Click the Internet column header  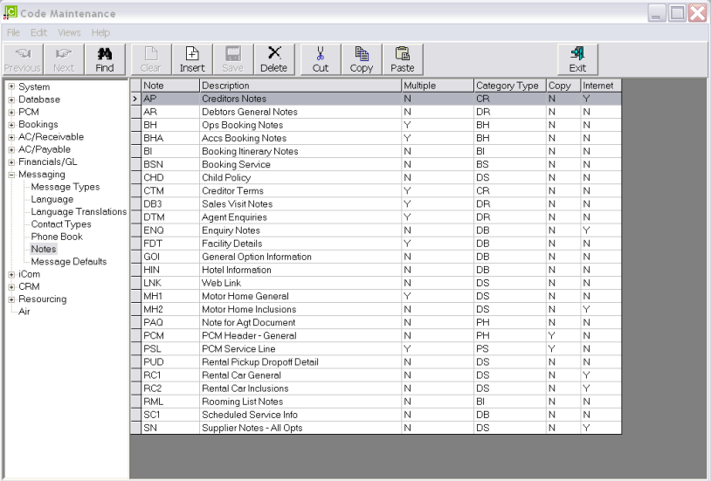pyautogui.click(x=601, y=86)
